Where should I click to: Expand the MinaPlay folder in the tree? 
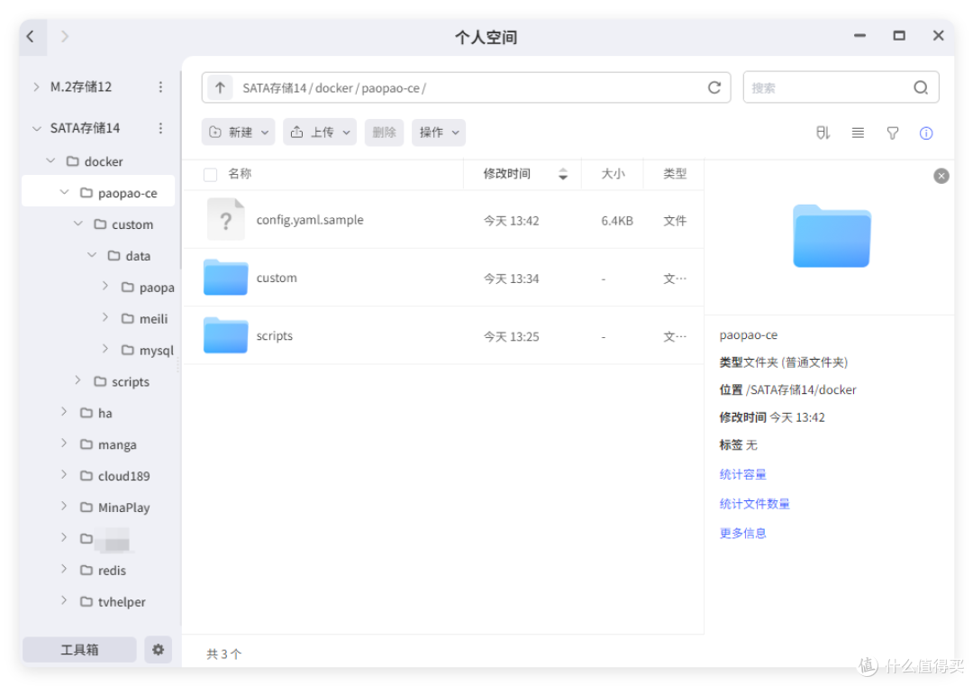[x=64, y=506]
